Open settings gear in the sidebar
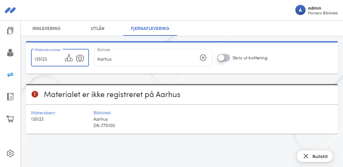The height and width of the screenshot is (167, 343). (10, 154)
